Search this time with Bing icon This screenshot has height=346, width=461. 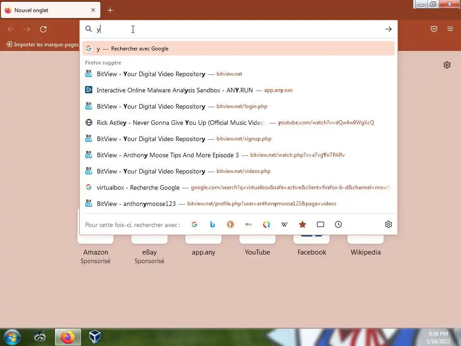click(212, 224)
